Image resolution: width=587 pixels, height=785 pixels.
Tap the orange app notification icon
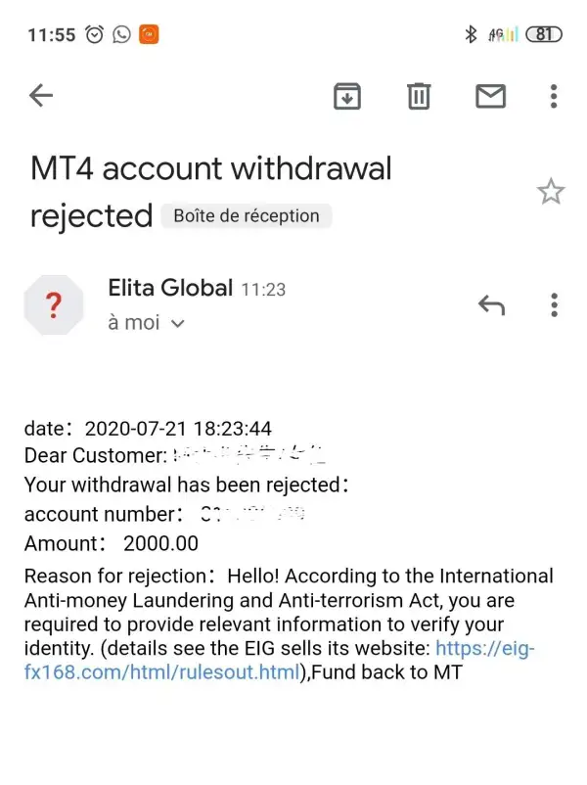(149, 34)
